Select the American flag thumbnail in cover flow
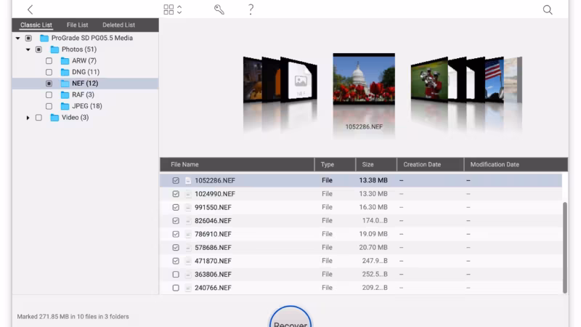 494,78
